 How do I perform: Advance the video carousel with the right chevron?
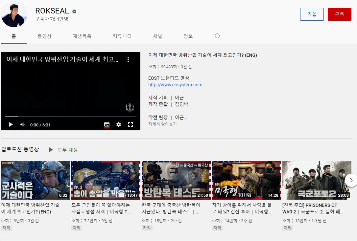351,180
